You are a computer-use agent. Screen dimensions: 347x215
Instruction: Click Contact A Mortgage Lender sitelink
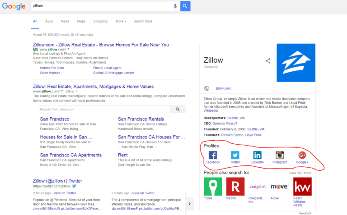[x=113, y=73]
